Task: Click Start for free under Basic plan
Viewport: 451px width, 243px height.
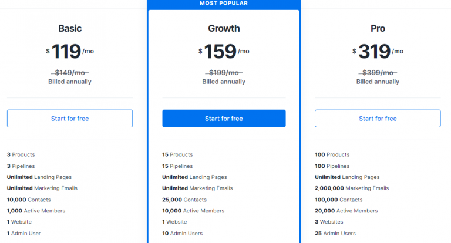Action: click(x=70, y=119)
